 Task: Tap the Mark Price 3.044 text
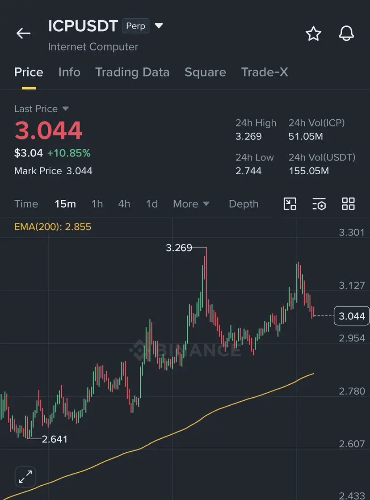53,171
